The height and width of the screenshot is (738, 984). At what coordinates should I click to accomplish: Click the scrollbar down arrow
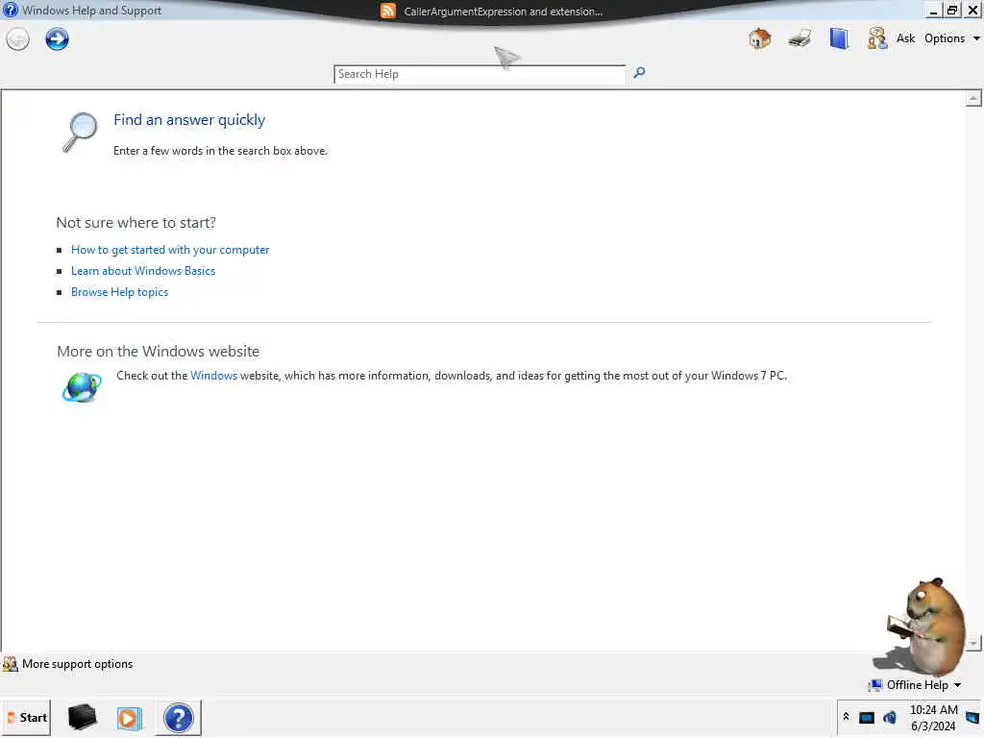coord(973,643)
